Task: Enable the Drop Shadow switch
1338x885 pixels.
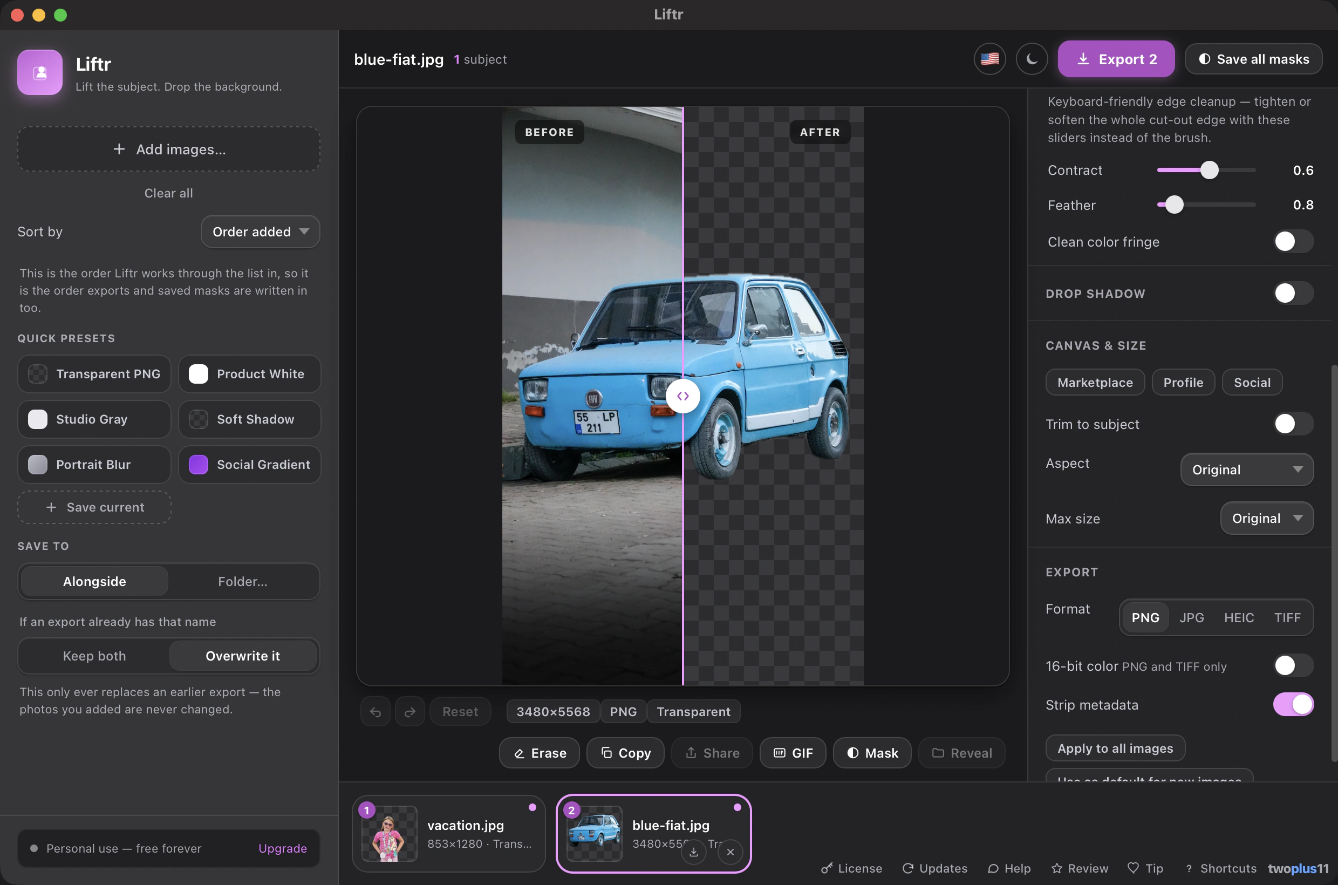Action: pyautogui.click(x=1293, y=293)
